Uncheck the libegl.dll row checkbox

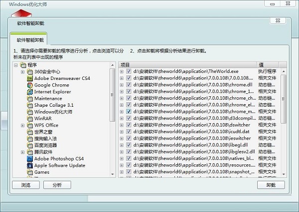click(x=129, y=145)
